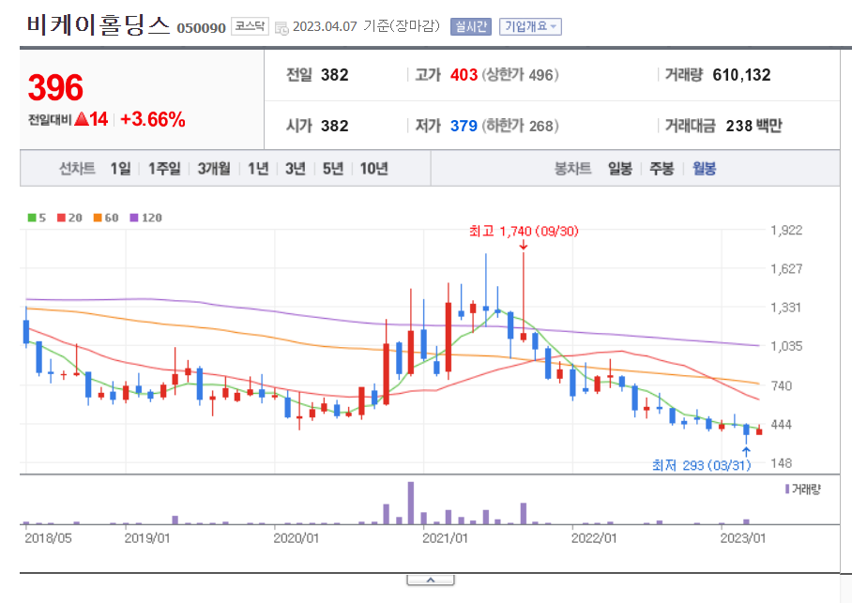This screenshot has height=603, width=852.
Task: Select the 3년 line chart period
Action: click(295, 169)
